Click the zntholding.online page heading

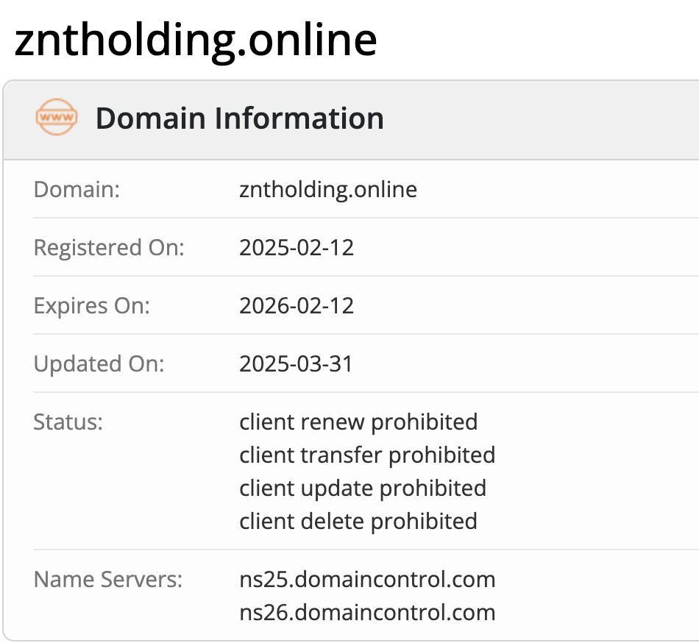pos(196,39)
